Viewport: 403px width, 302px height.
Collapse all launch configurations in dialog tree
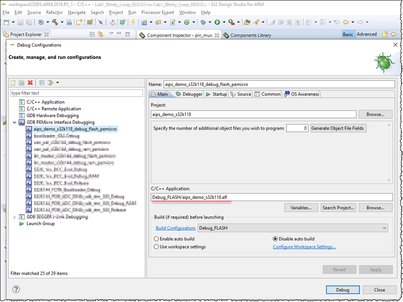(42, 83)
